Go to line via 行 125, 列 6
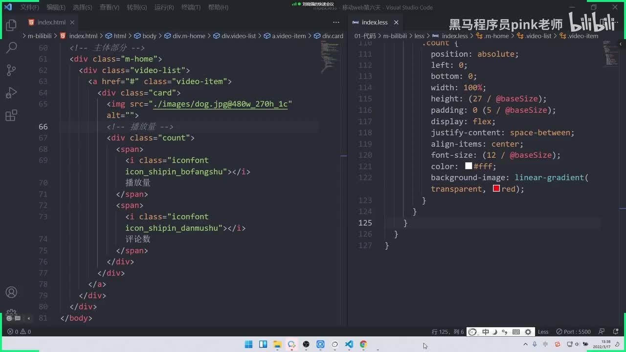The image size is (626, 352). click(x=447, y=331)
